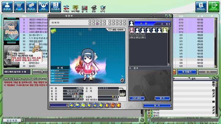Click the chat message input field

pos(82,120)
